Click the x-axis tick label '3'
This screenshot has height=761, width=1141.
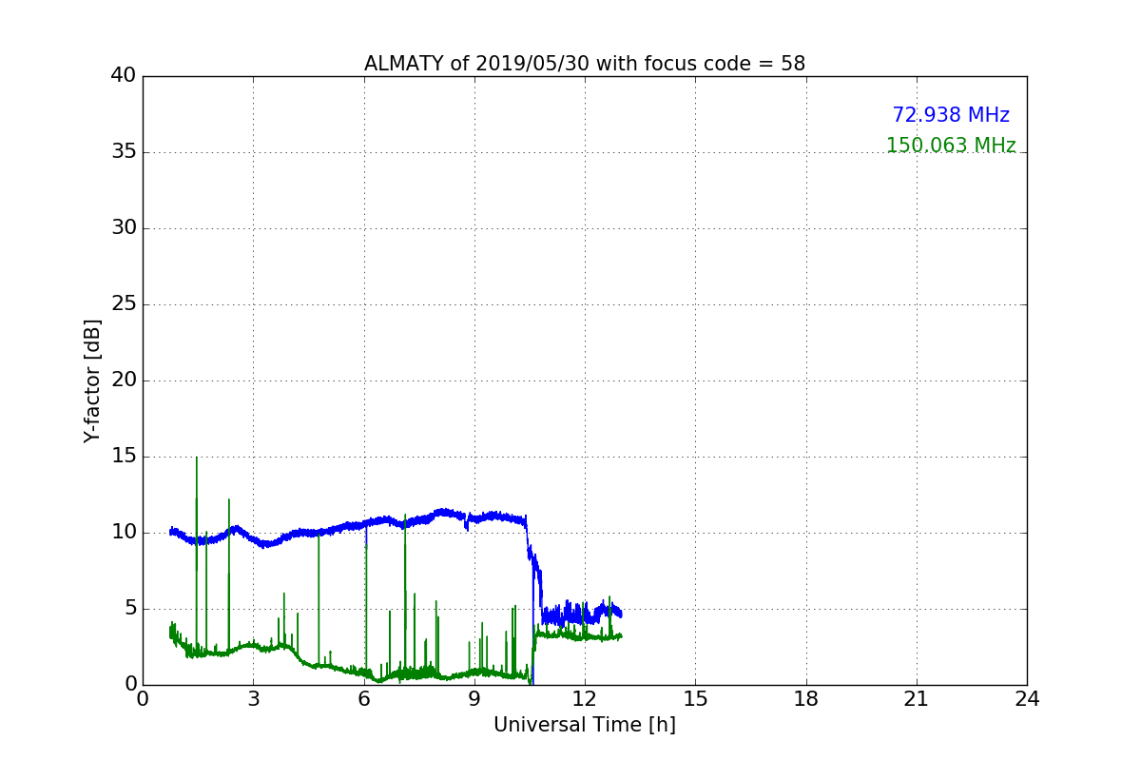click(253, 699)
